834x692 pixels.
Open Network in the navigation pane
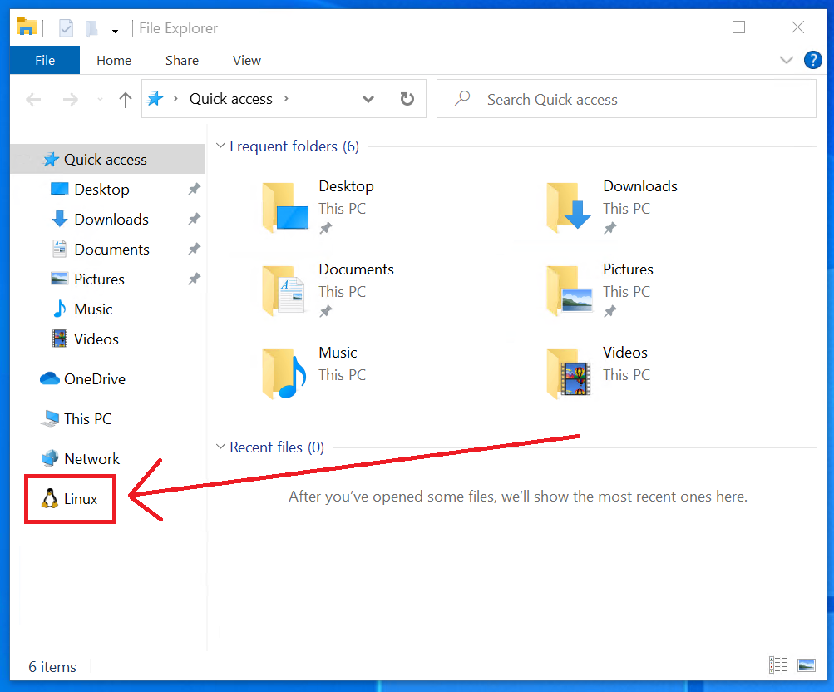(x=91, y=458)
